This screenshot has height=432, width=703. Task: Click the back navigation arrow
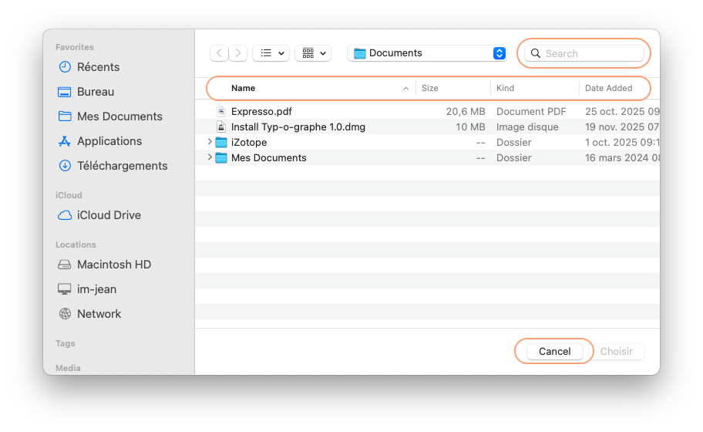click(220, 53)
